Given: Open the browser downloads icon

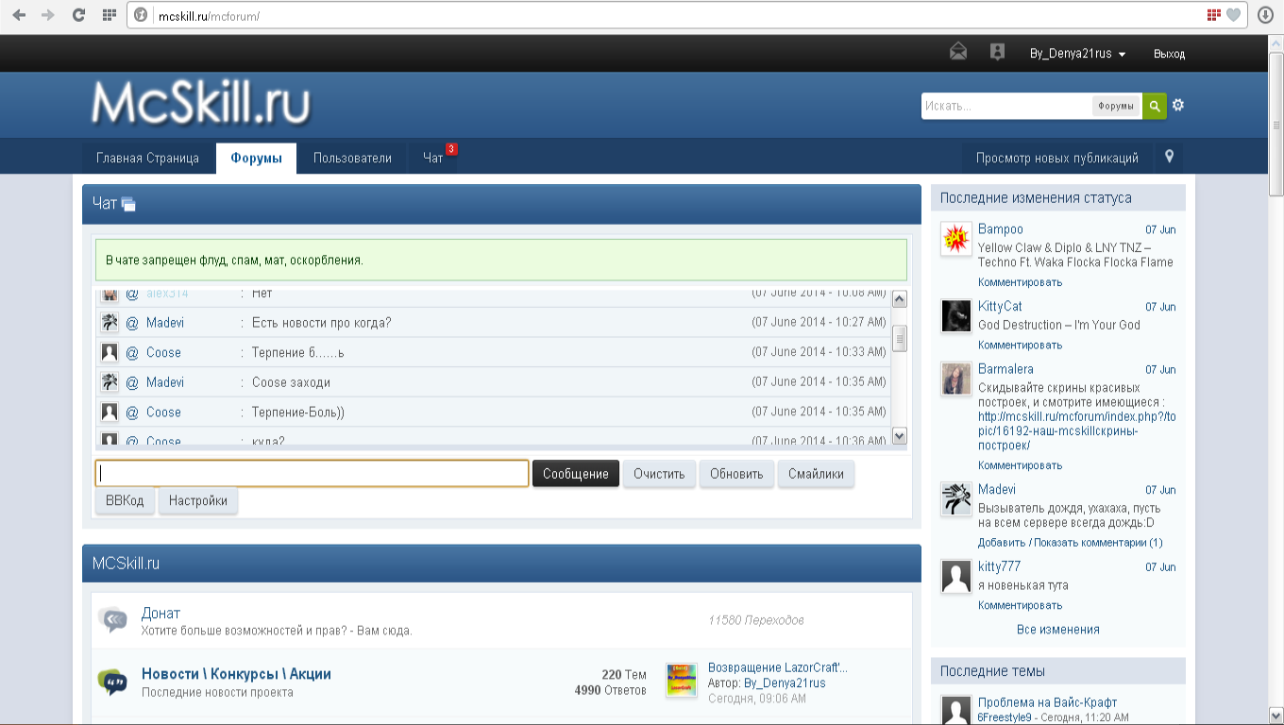Looking at the screenshot, I should coord(1266,15).
